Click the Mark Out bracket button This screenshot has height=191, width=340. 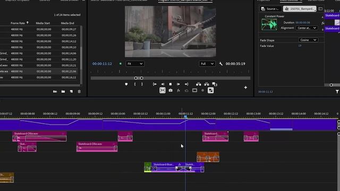click(x=142, y=84)
